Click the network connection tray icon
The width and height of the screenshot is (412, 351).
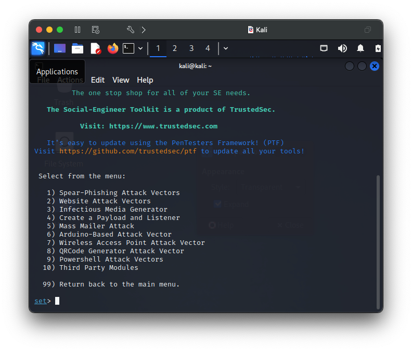pyautogui.click(x=324, y=48)
